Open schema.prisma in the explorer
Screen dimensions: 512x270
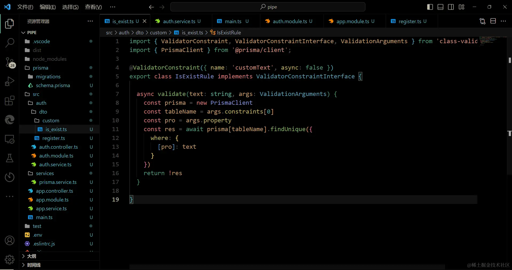[59, 85]
